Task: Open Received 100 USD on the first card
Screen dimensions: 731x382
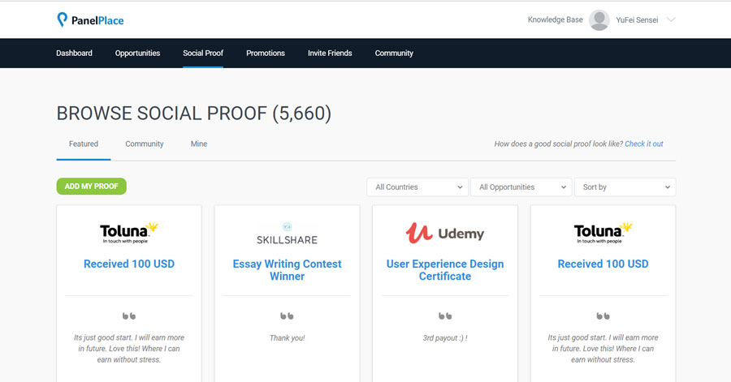Action: [x=129, y=264]
